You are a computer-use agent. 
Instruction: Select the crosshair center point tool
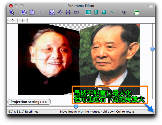pos(40,12)
